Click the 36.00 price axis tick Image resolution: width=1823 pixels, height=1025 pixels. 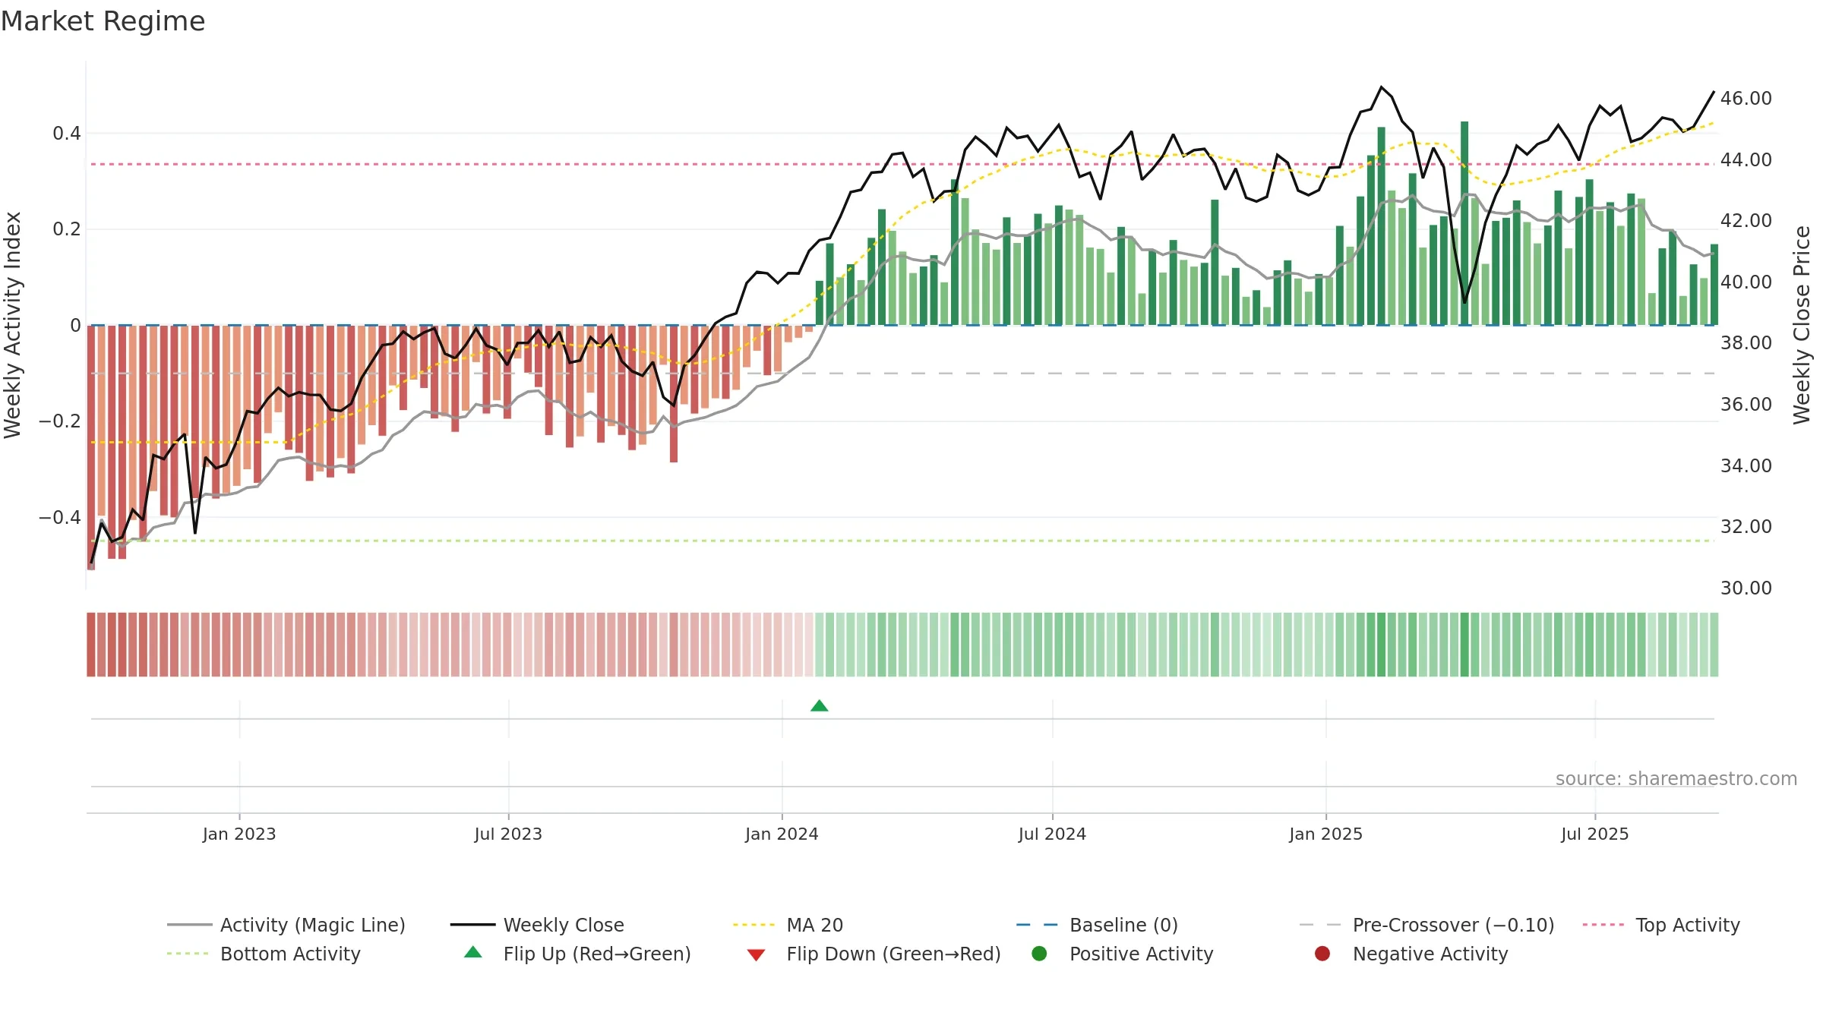(1746, 404)
